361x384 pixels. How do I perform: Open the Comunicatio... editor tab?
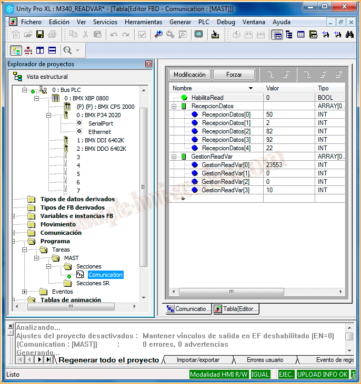point(189,309)
